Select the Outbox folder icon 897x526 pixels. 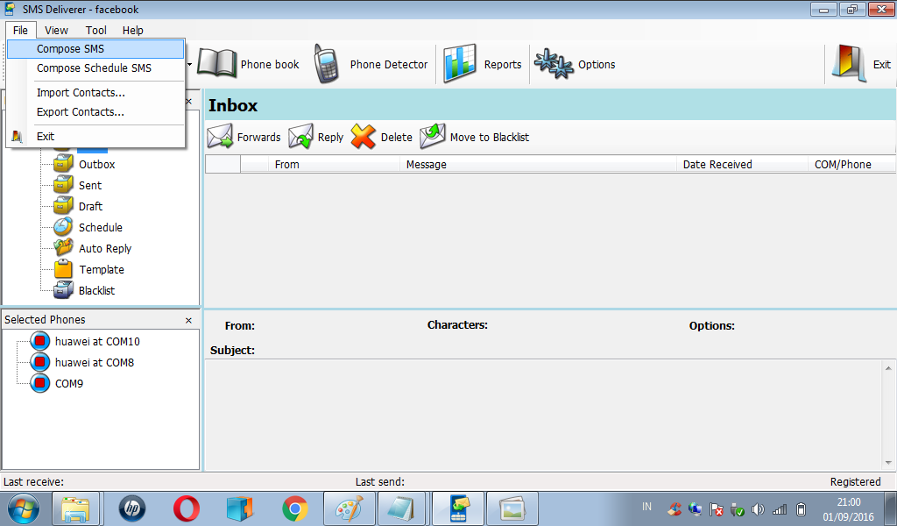[63, 164]
